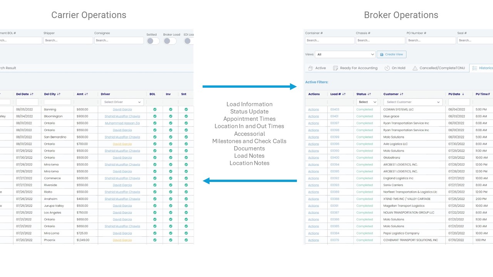Open the Cancelled/CompleteTONU tab
The height and width of the screenshot is (277, 493).
(x=439, y=68)
